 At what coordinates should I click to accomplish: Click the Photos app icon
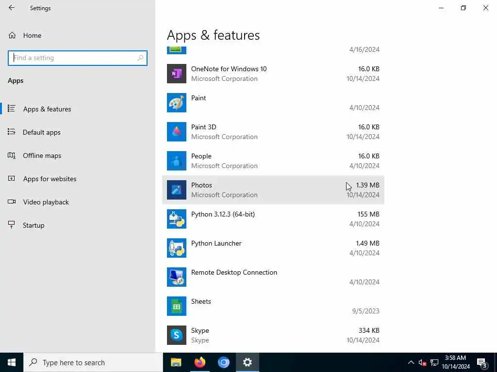(177, 190)
